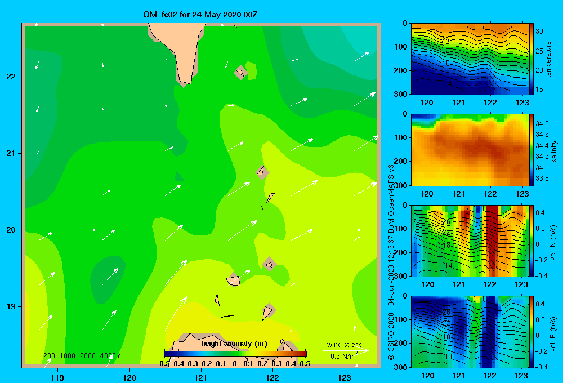Image resolution: width=563 pixels, height=383 pixels.
Task: Click depth label 300 on the salinity plot
Action: pos(401,185)
